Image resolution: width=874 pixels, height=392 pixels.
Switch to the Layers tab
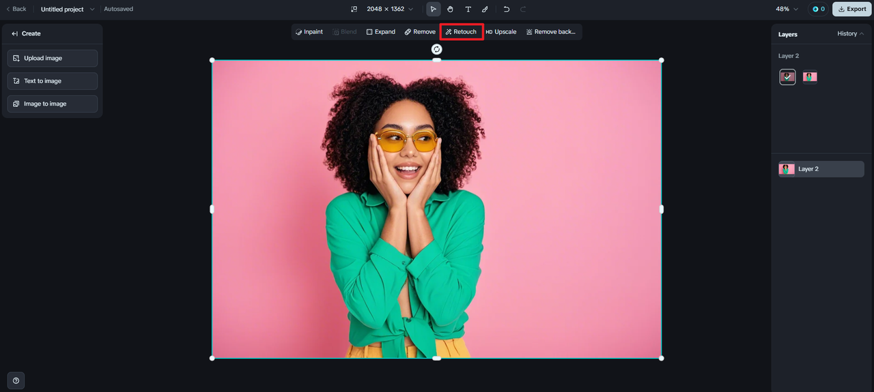click(788, 34)
